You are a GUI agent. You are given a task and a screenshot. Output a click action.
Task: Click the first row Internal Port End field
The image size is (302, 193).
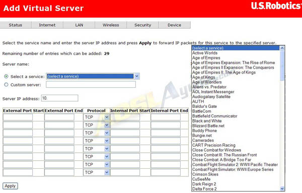(166, 117)
